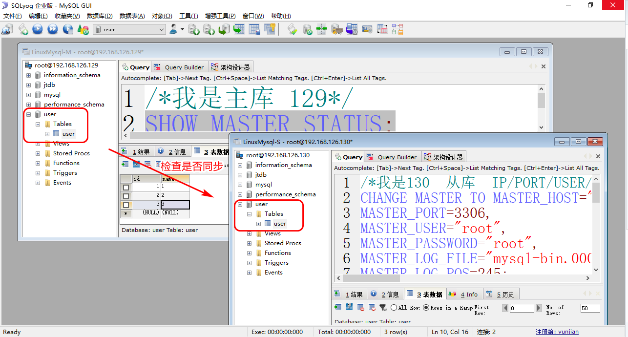The width and height of the screenshot is (628, 337).
Task: Check the row checkbox for id 3
Action: click(126, 205)
